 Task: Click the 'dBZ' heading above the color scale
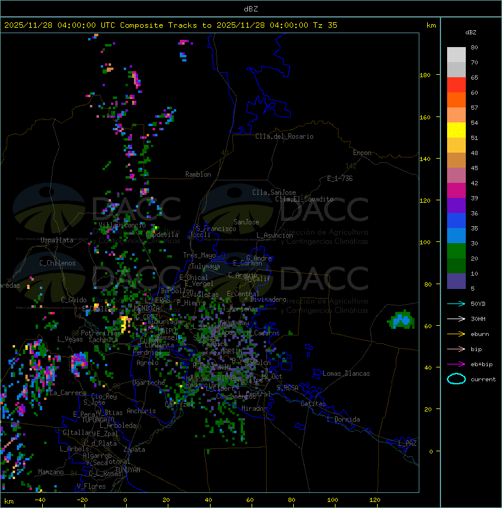click(x=471, y=33)
